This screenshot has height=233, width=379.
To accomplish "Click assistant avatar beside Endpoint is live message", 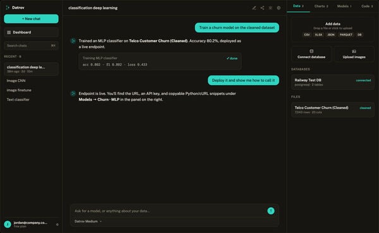I will 73,93.
